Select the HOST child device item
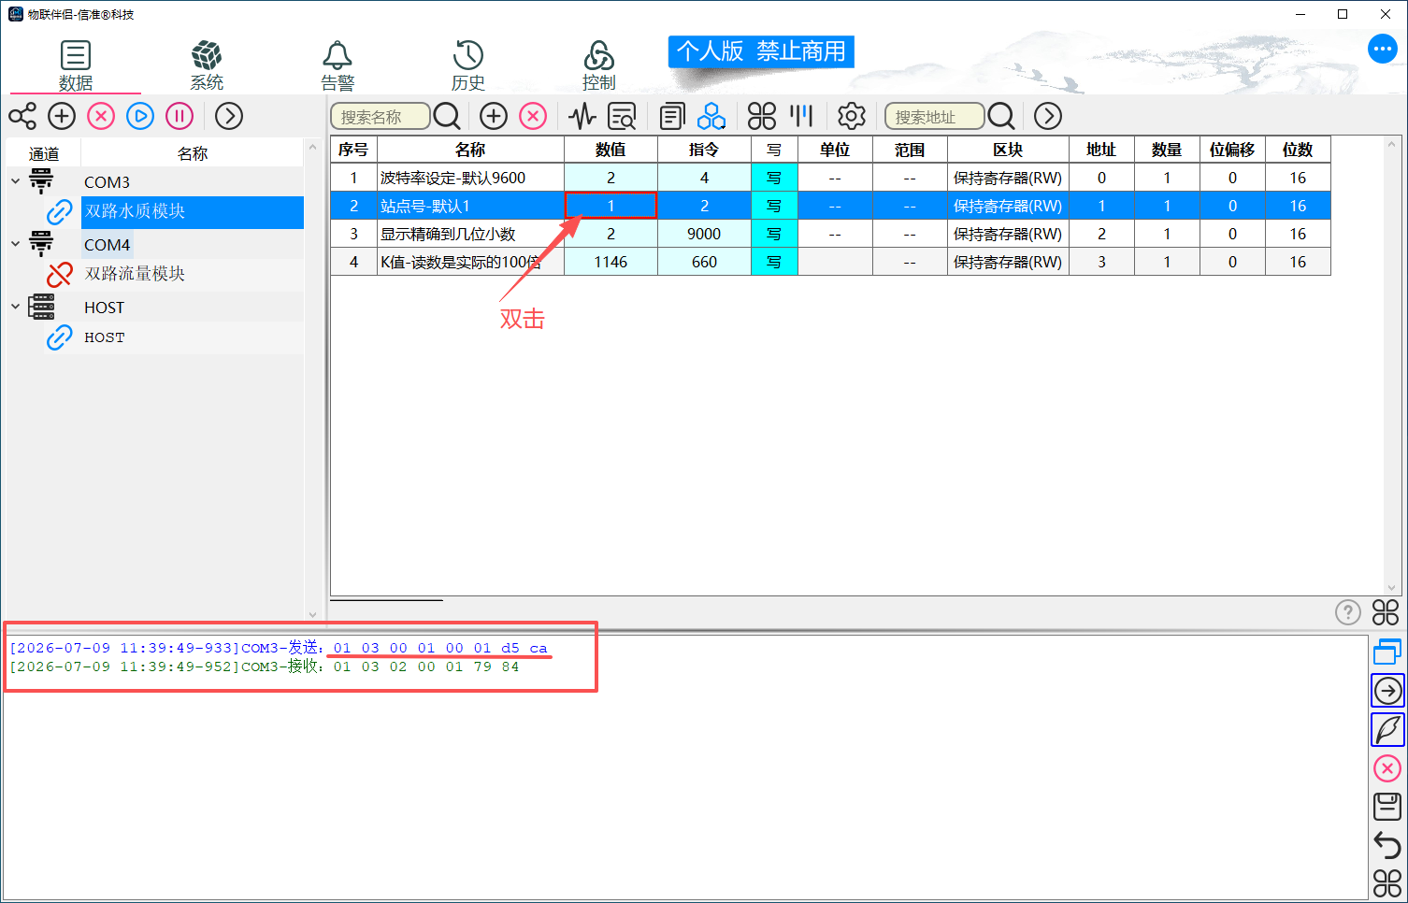1408x903 pixels. coord(104,337)
